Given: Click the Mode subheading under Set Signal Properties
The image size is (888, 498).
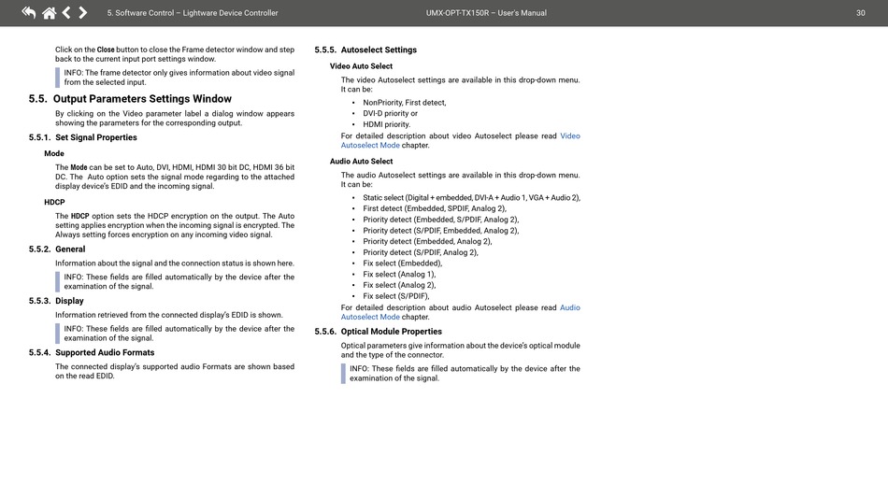Looking at the screenshot, I should [x=54, y=153].
